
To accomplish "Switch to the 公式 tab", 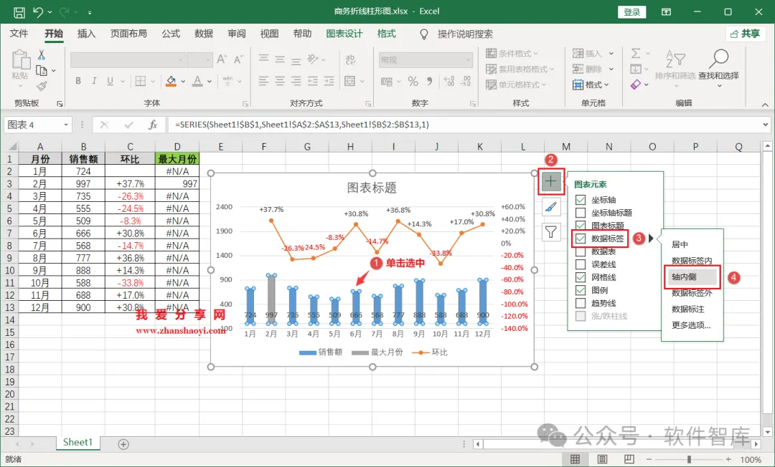I will 171,34.
